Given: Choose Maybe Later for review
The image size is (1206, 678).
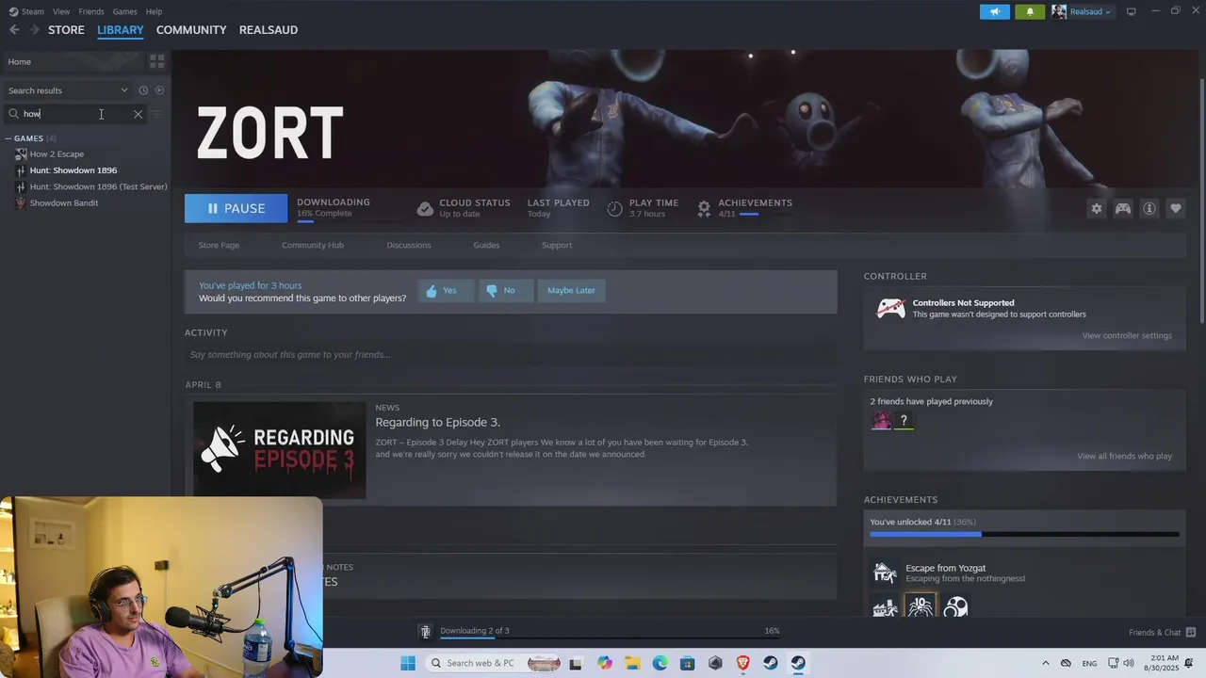Looking at the screenshot, I should (571, 290).
